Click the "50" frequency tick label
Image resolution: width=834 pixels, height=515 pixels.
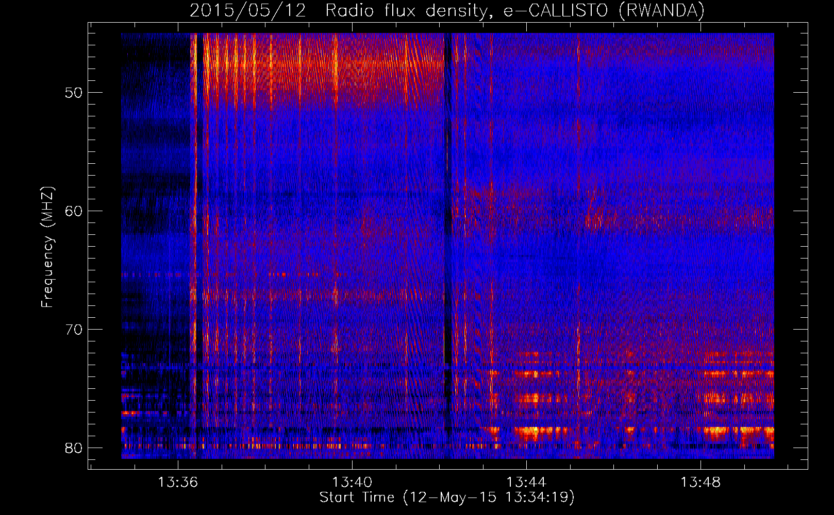(x=74, y=93)
